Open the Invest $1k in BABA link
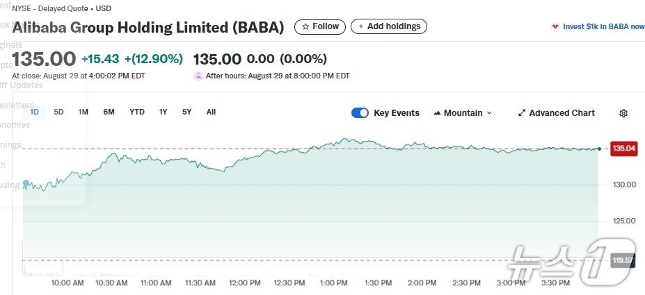The height and width of the screenshot is (295, 645). pos(603,26)
